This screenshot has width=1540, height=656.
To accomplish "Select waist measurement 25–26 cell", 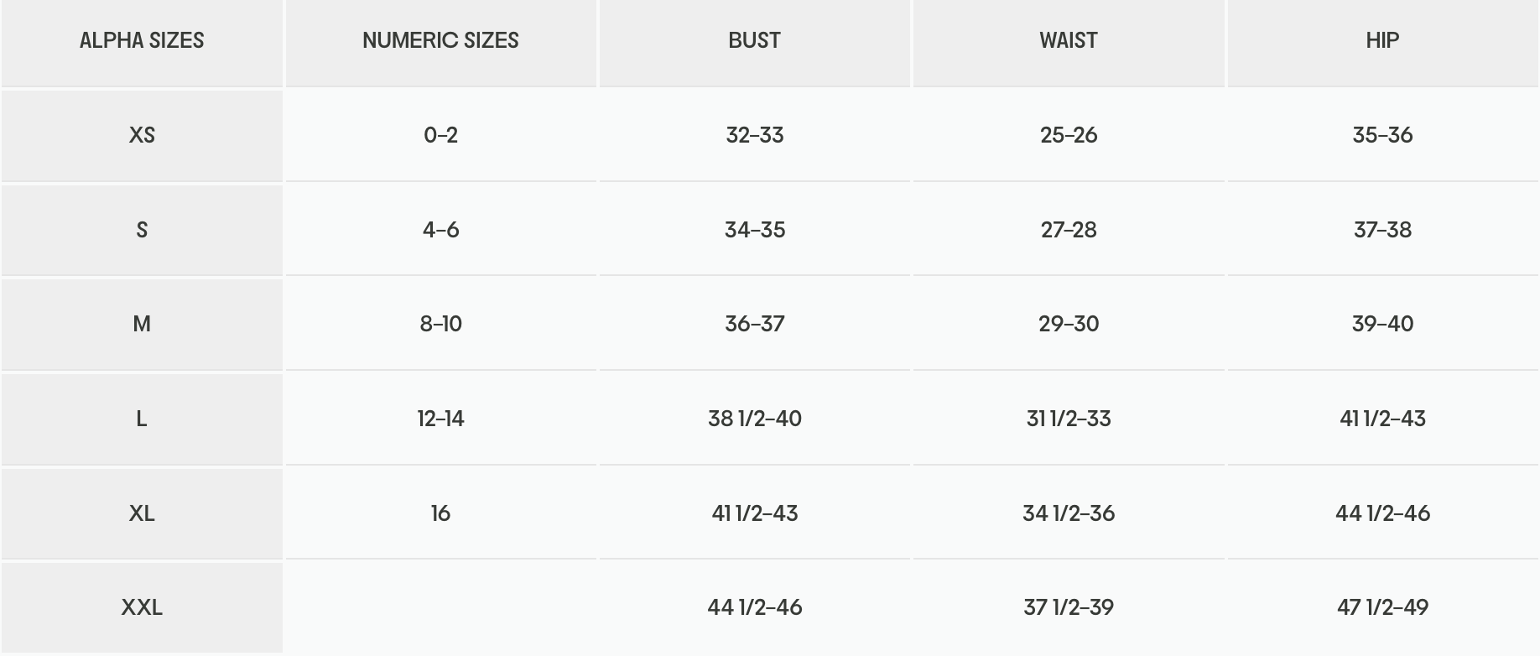I will (1068, 135).
